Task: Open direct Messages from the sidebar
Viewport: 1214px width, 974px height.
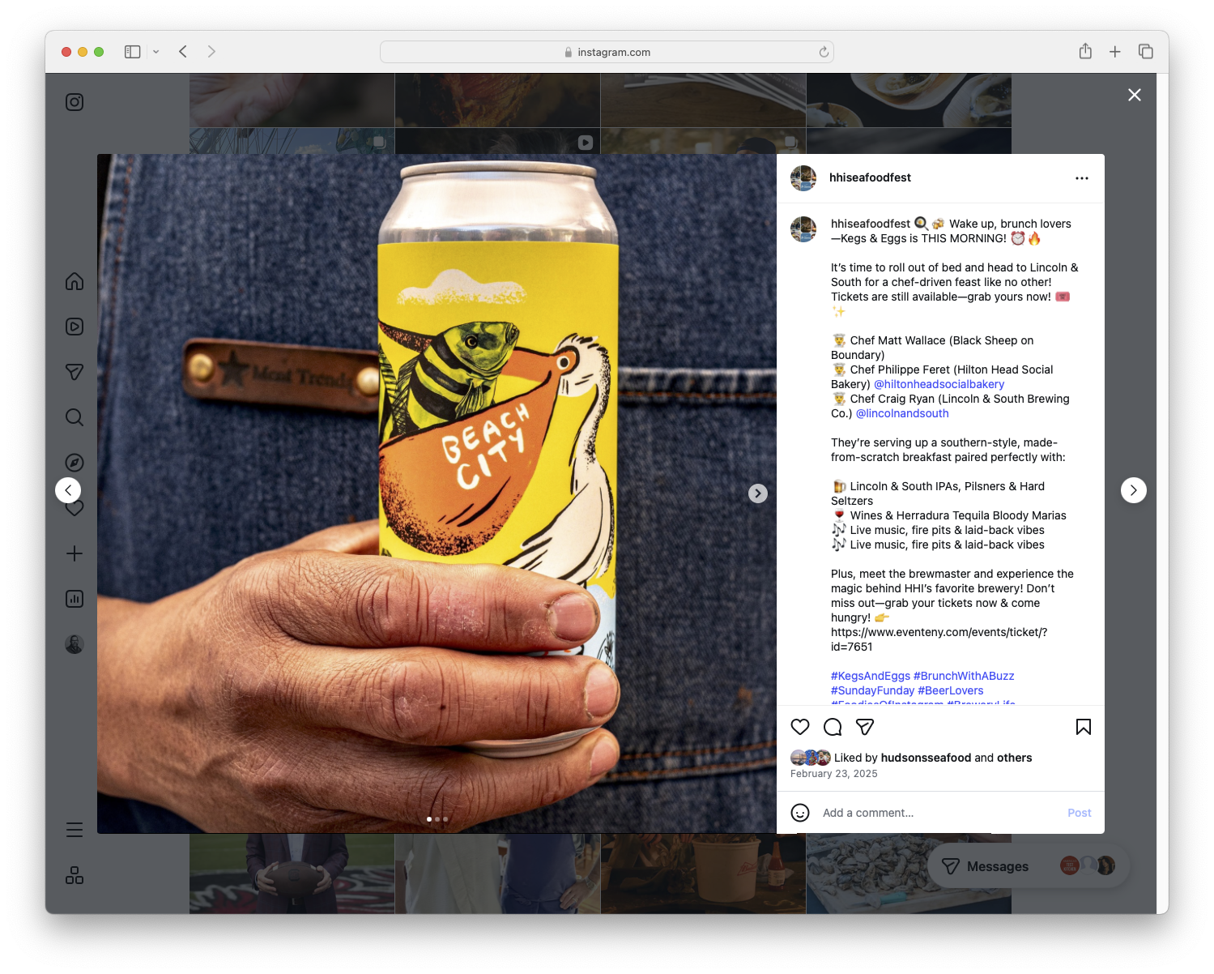Action: [74, 372]
